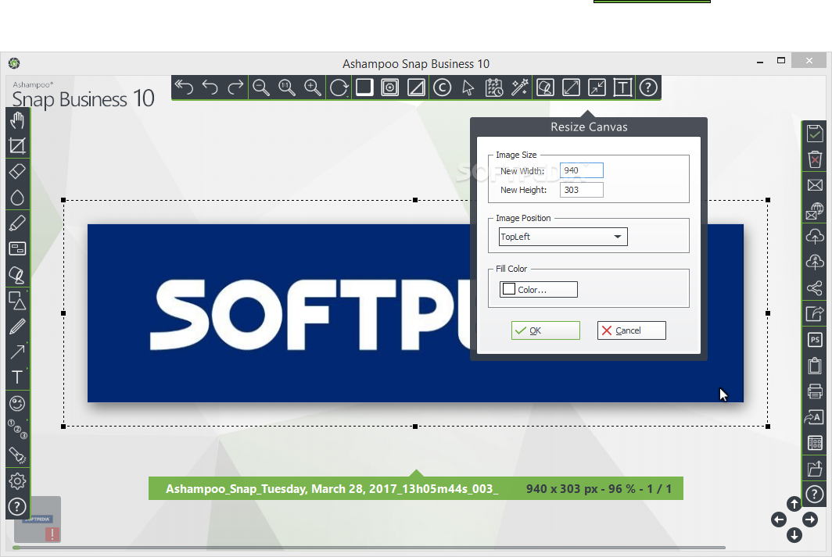Add copyright watermark with C icon
This screenshot has width=832, height=557.
[x=442, y=87]
